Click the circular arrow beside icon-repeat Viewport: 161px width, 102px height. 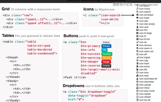pos(137,94)
